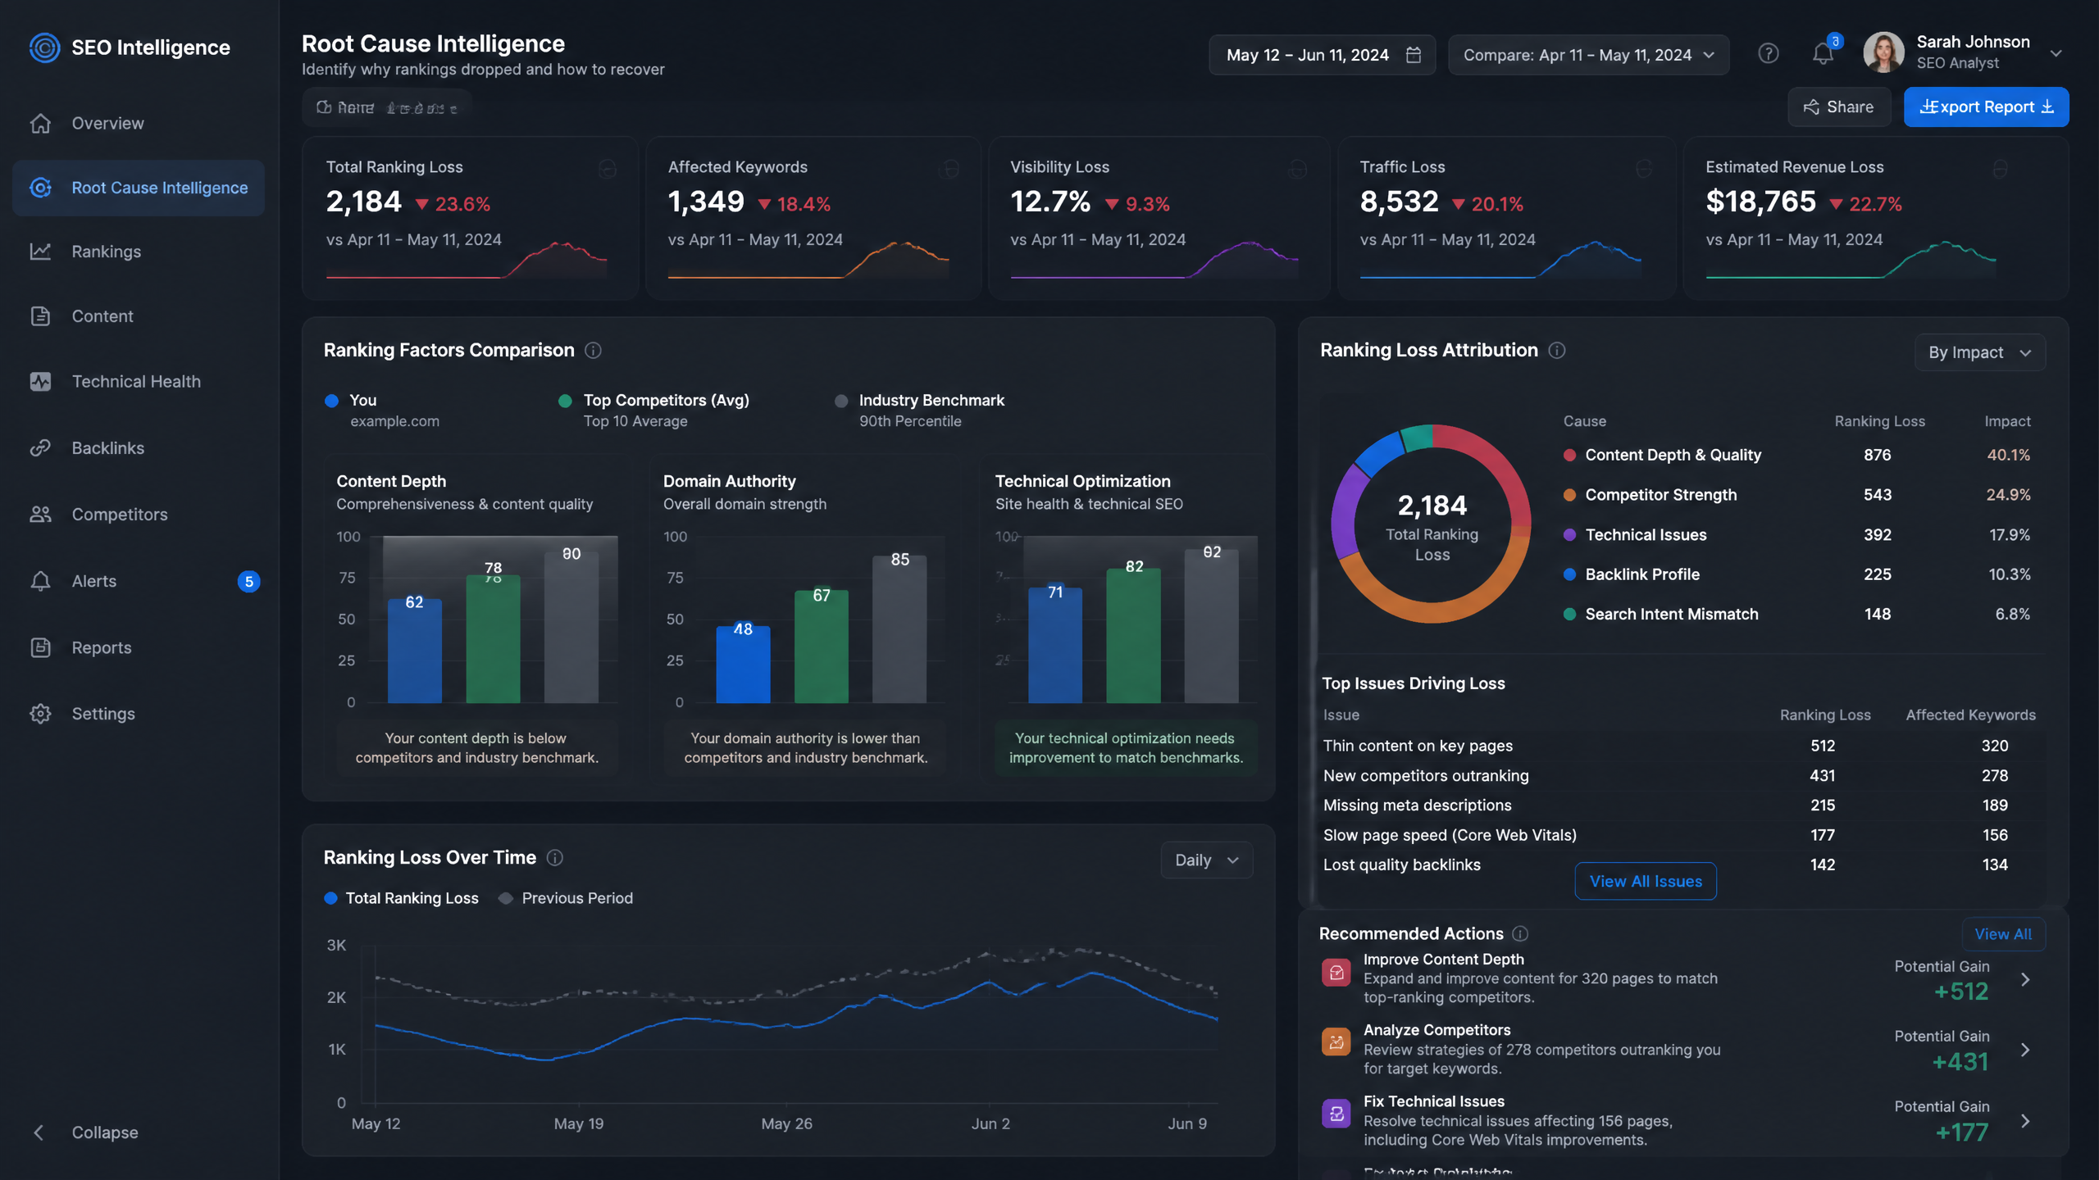This screenshot has width=2099, height=1180.
Task: Click Technical Issues purple swatch
Action: click(x=1569, y=535)
